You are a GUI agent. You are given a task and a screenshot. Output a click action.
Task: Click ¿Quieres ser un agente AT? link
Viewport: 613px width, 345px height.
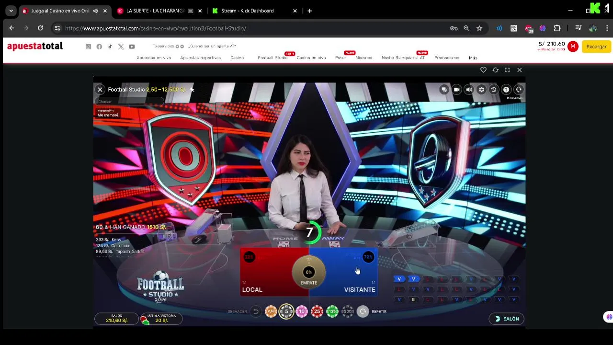[212, 46]
